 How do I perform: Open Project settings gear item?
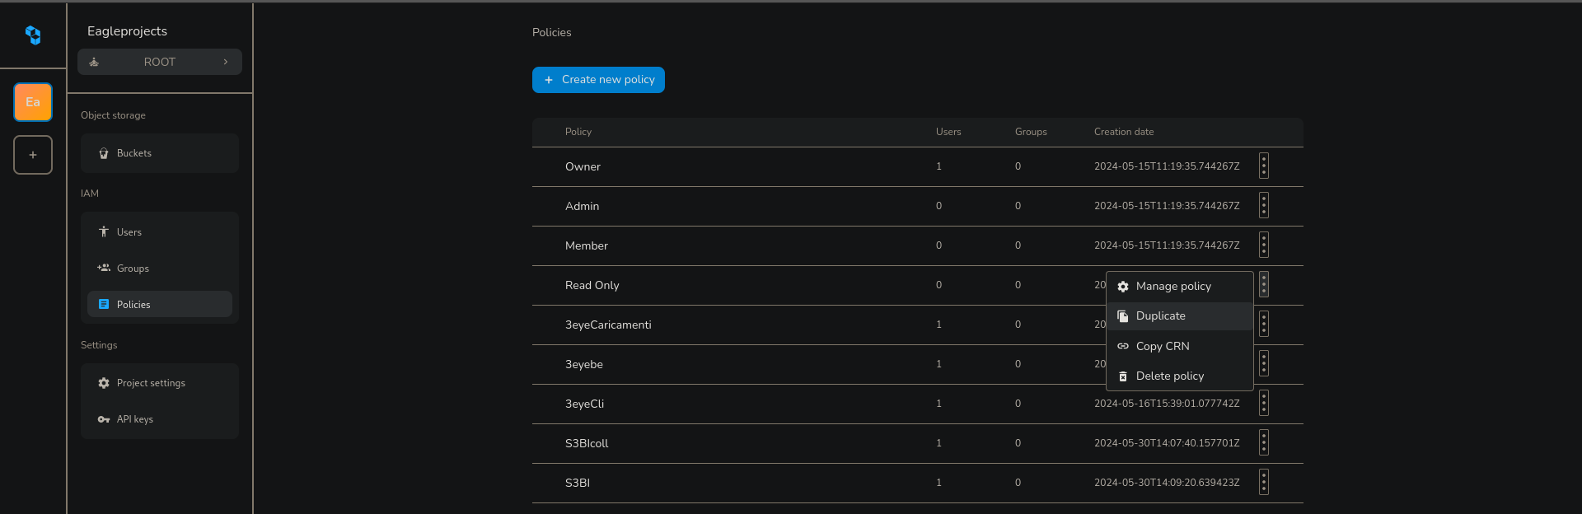151,383
